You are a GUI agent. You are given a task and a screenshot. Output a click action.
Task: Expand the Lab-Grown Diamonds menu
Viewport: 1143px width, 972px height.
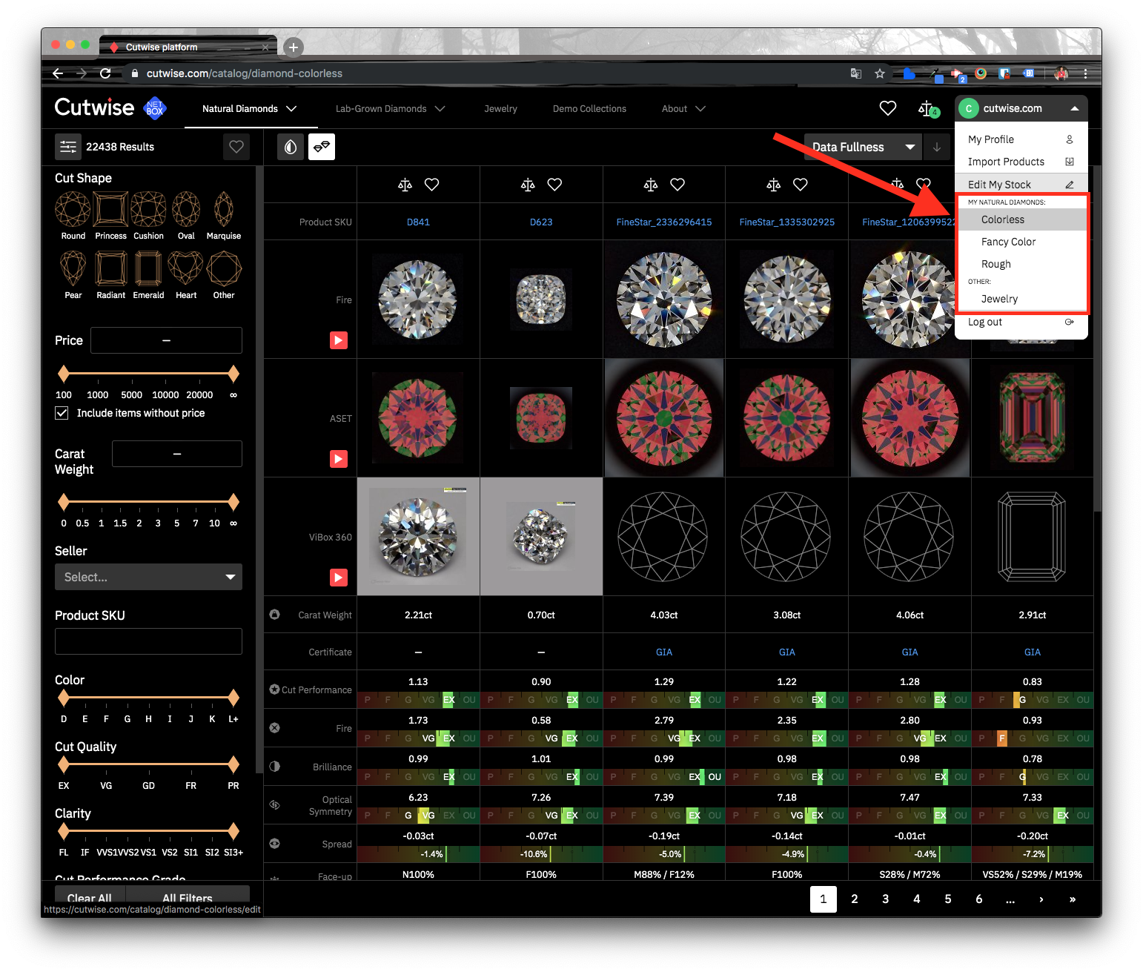390,108
